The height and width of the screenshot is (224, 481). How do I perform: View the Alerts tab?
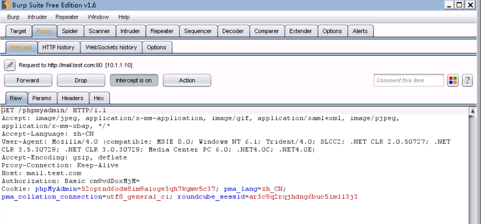(360, 31)
